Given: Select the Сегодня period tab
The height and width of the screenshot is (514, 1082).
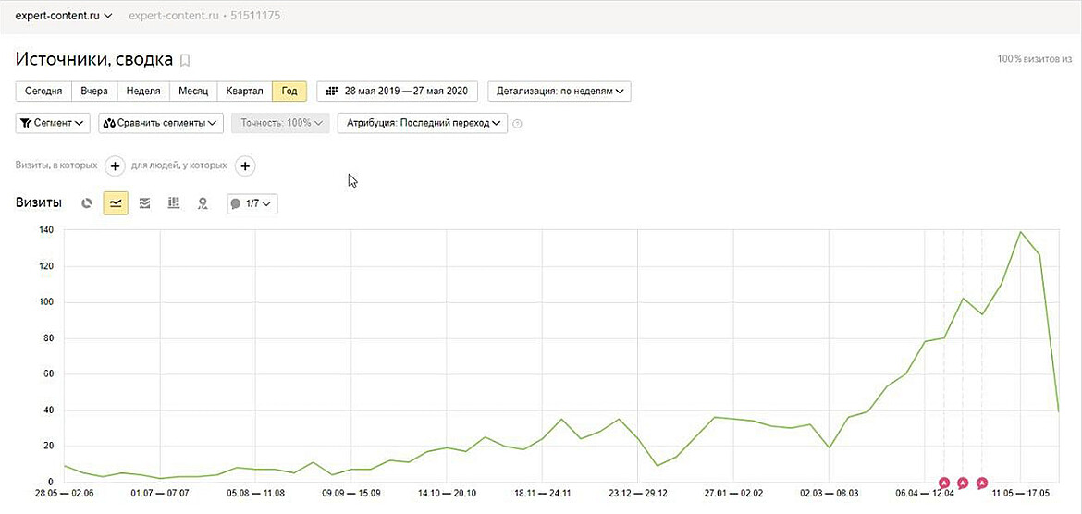Looking at the screenshot, I should (x=43, y=92).
